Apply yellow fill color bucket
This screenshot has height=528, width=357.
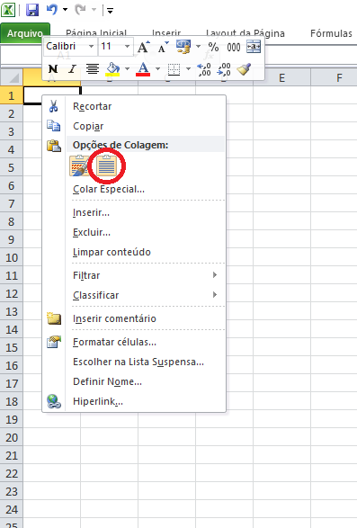[112, 69]
